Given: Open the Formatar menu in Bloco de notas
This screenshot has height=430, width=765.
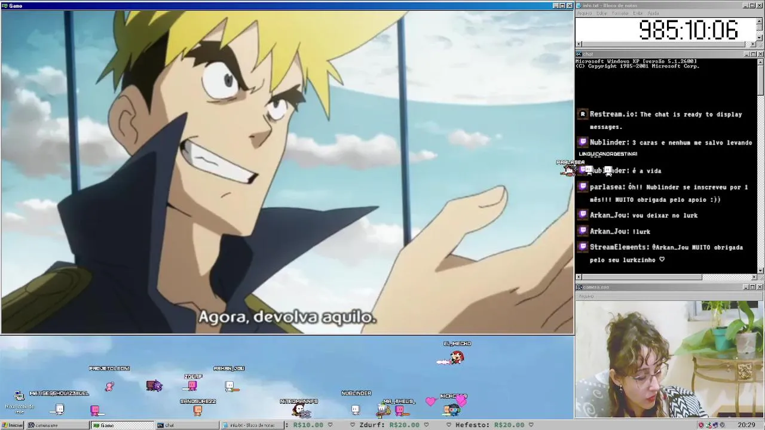Looking at the screenshot, I should tap(620, 13).
